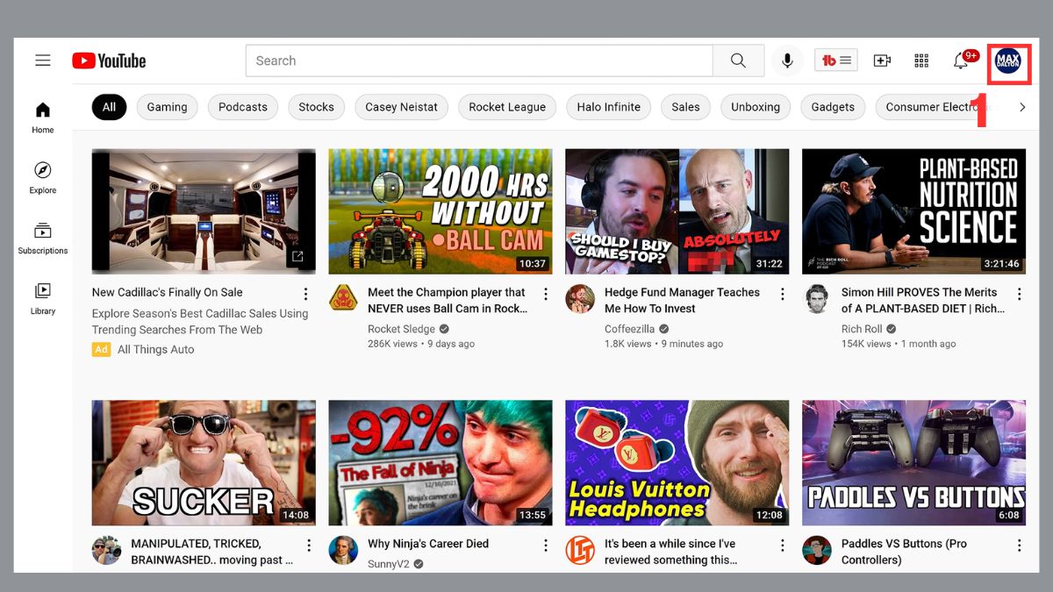Click the Rocket Sledge channel avatar
Screen dimensions: 1053x592
point(343,299)
